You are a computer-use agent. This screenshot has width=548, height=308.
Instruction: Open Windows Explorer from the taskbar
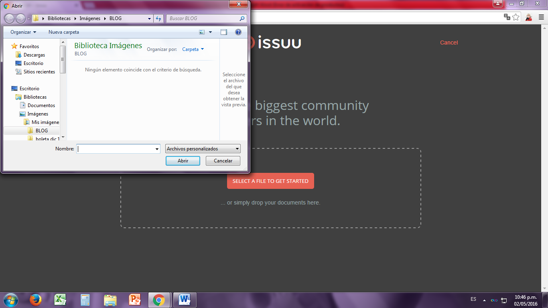click(x=110, y=300)
